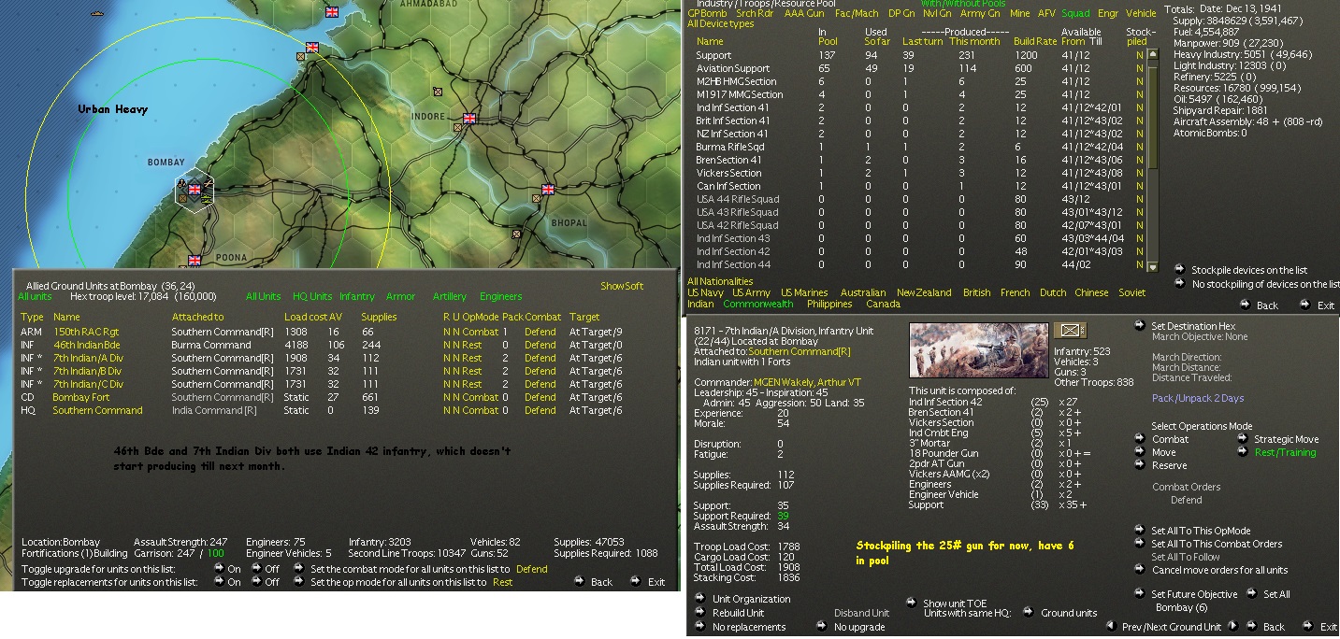Click the arrow icon for Set Destination Hex
The image size is (1340, 639).
pos(1139,325)
